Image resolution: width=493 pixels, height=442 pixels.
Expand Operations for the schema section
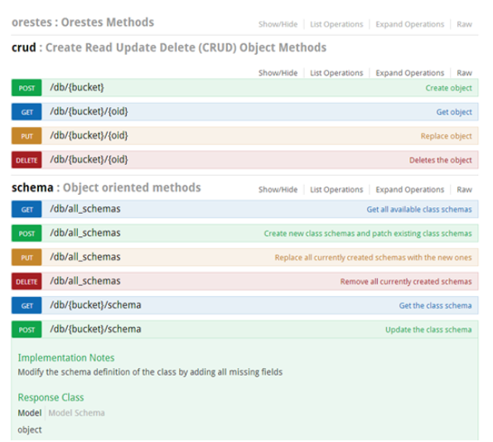409,190
